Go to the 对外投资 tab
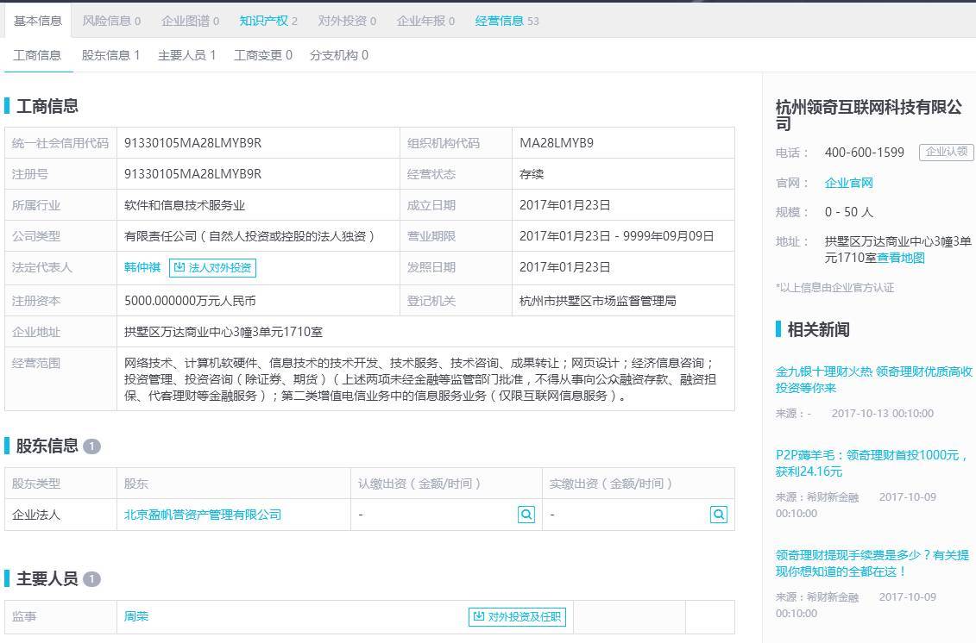The width and height of the screenshot is (976, 643). click(x=347, y=21)
